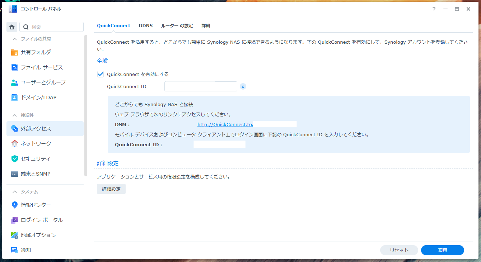Click the ログイン ポータル icon
The width and height of the screenshot is (481, 262).
(x=15, y=220)
